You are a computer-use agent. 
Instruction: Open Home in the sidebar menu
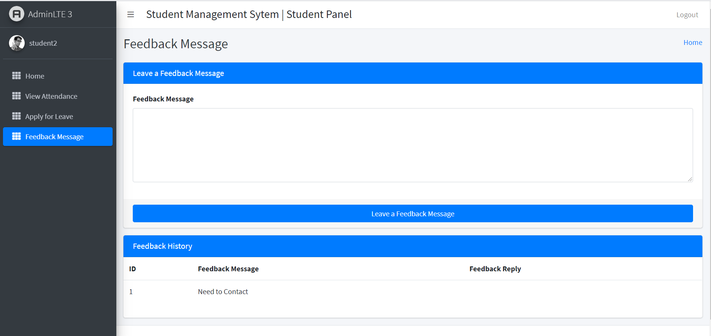click(58, 76)
